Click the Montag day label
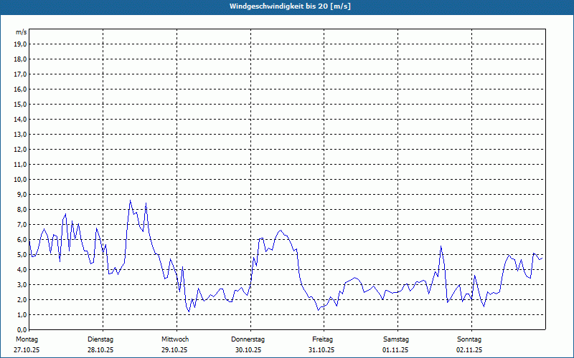This screenshot has width=574, height=358. coord(26,339)
